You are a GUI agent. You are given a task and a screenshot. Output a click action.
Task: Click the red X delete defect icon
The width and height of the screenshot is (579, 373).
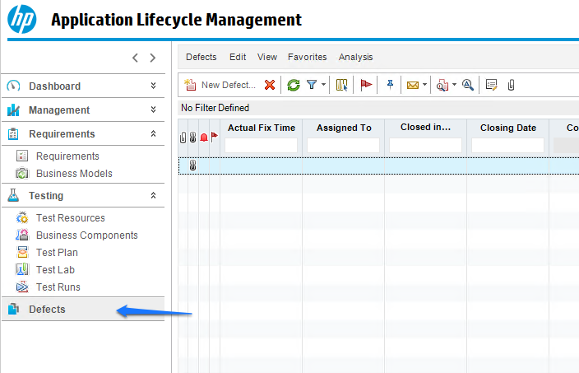[x=270, y=85]
